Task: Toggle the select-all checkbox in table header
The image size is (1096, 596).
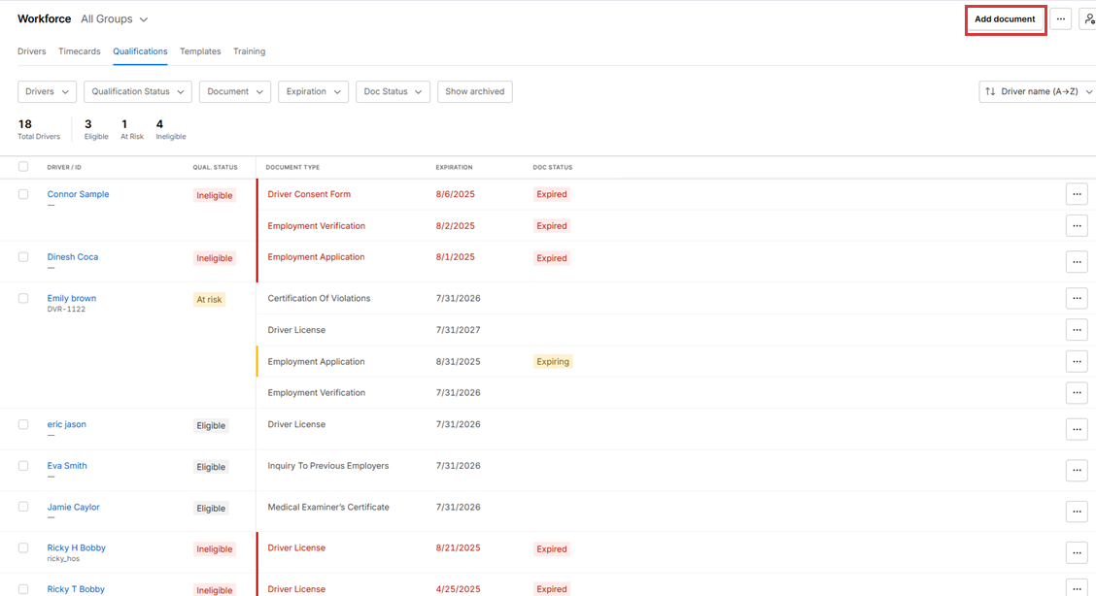Action: point(23,167)
